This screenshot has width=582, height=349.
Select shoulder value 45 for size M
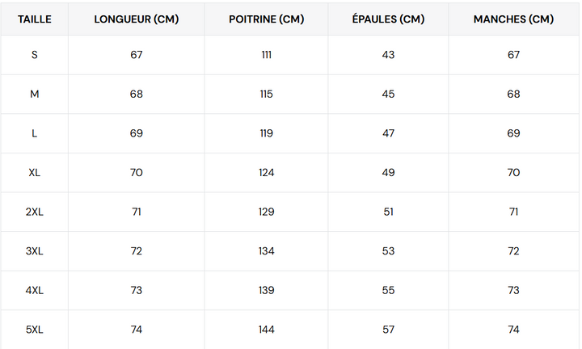point(388,94)
